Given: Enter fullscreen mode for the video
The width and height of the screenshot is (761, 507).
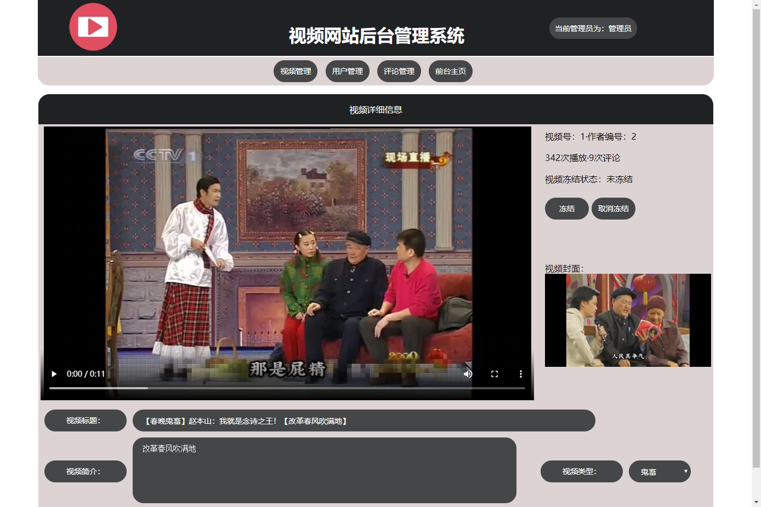Looking at the screenshot, I should tap(495, 374).
